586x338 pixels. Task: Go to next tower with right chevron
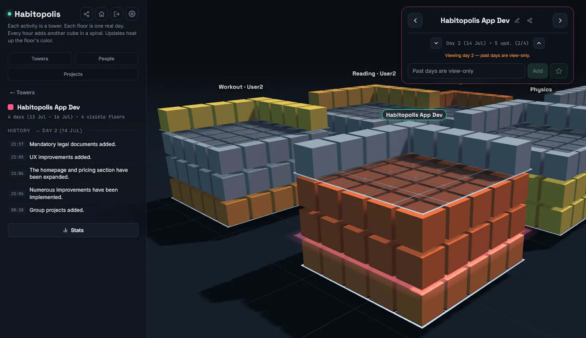pos(560,20)
